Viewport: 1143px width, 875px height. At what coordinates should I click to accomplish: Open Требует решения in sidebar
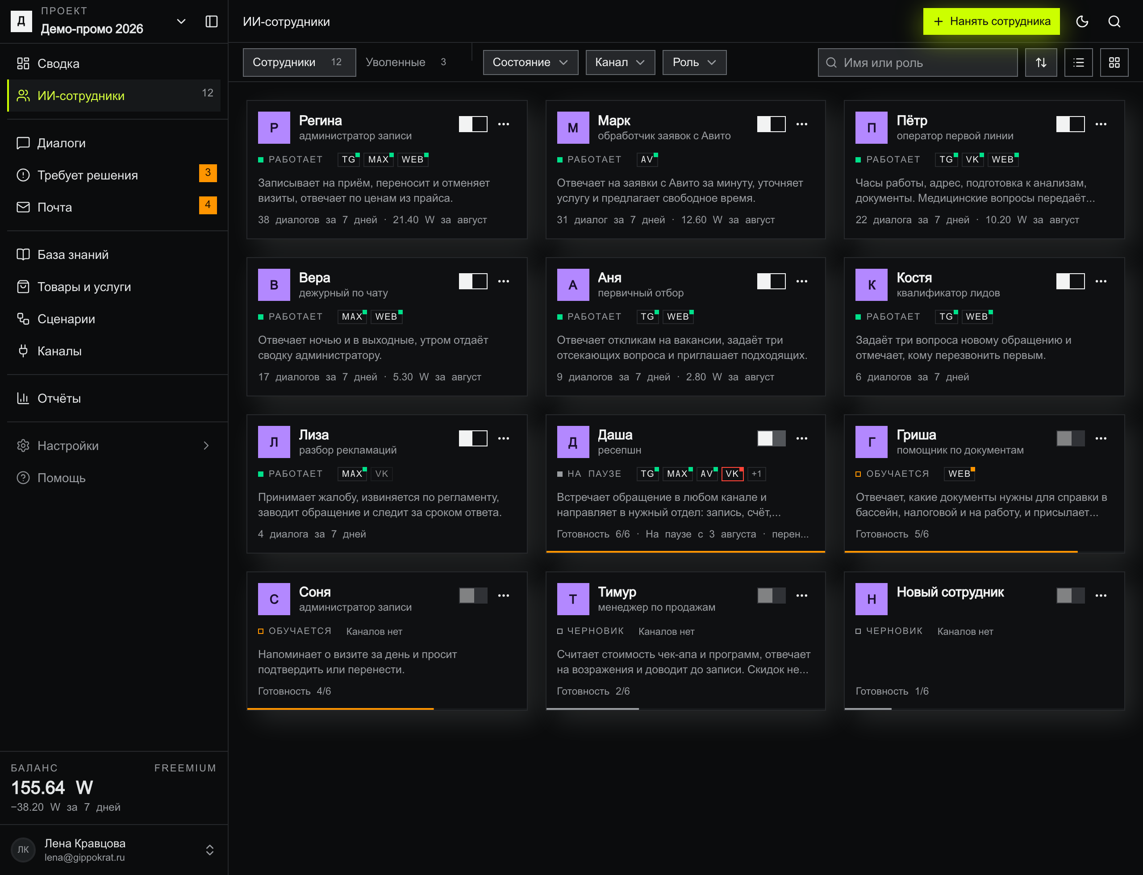(114, 175)
